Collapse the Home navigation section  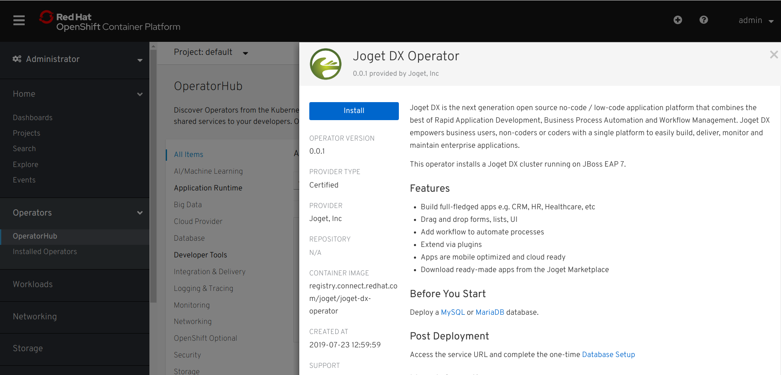(140, 94)
